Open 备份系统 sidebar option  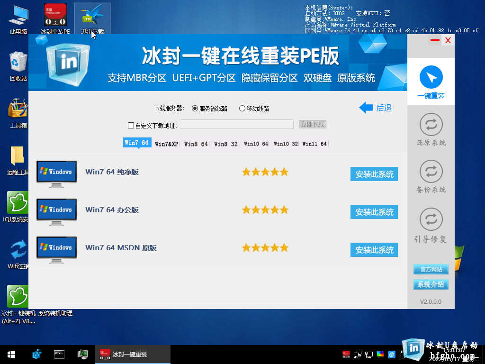[431, 176]
